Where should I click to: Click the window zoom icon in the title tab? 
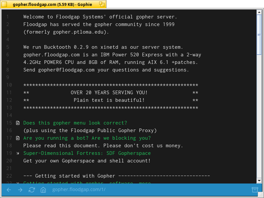(102, 4)
